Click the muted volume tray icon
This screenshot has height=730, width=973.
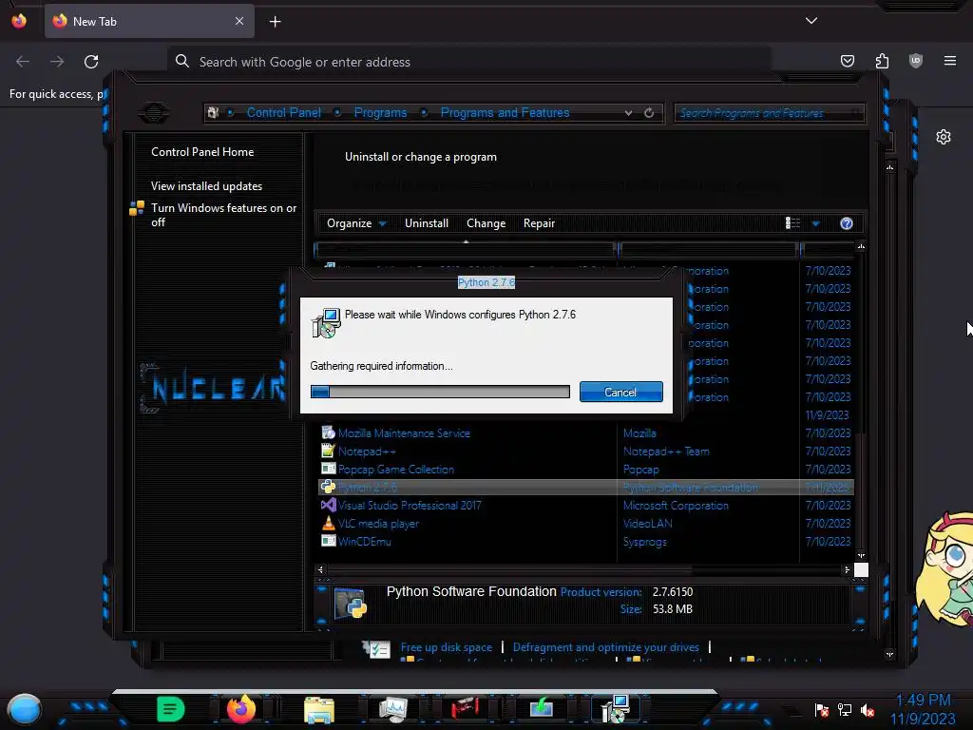click(x=868, y=710)
